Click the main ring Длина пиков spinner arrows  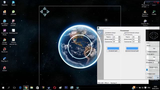click(x=119, y=39)
